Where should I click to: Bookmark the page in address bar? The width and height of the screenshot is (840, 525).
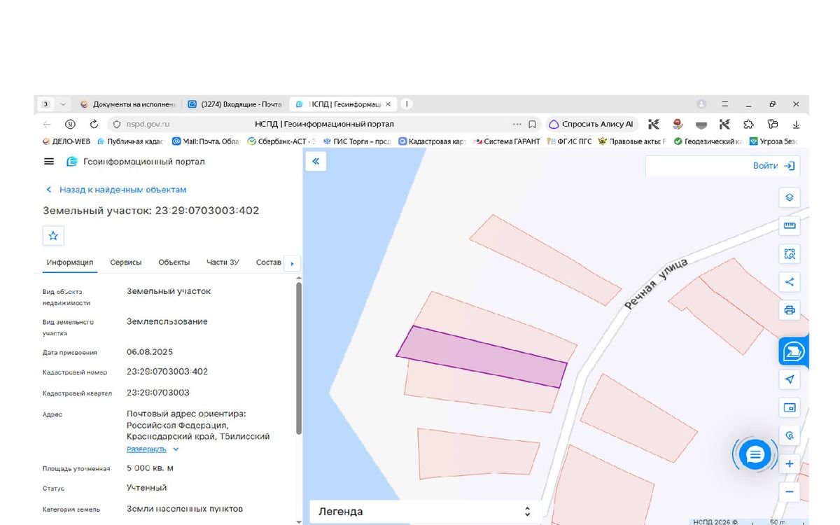coord(533,124)
